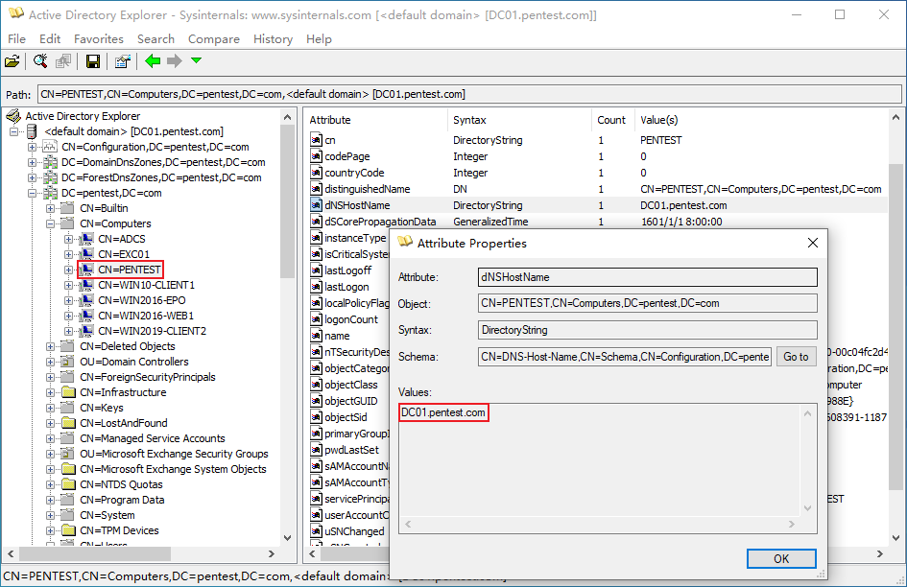Viewport: 907px width, 587px height.
Task: Select the CN=WIN10-CLIENT1 computer icon
Action: (86, 285)
